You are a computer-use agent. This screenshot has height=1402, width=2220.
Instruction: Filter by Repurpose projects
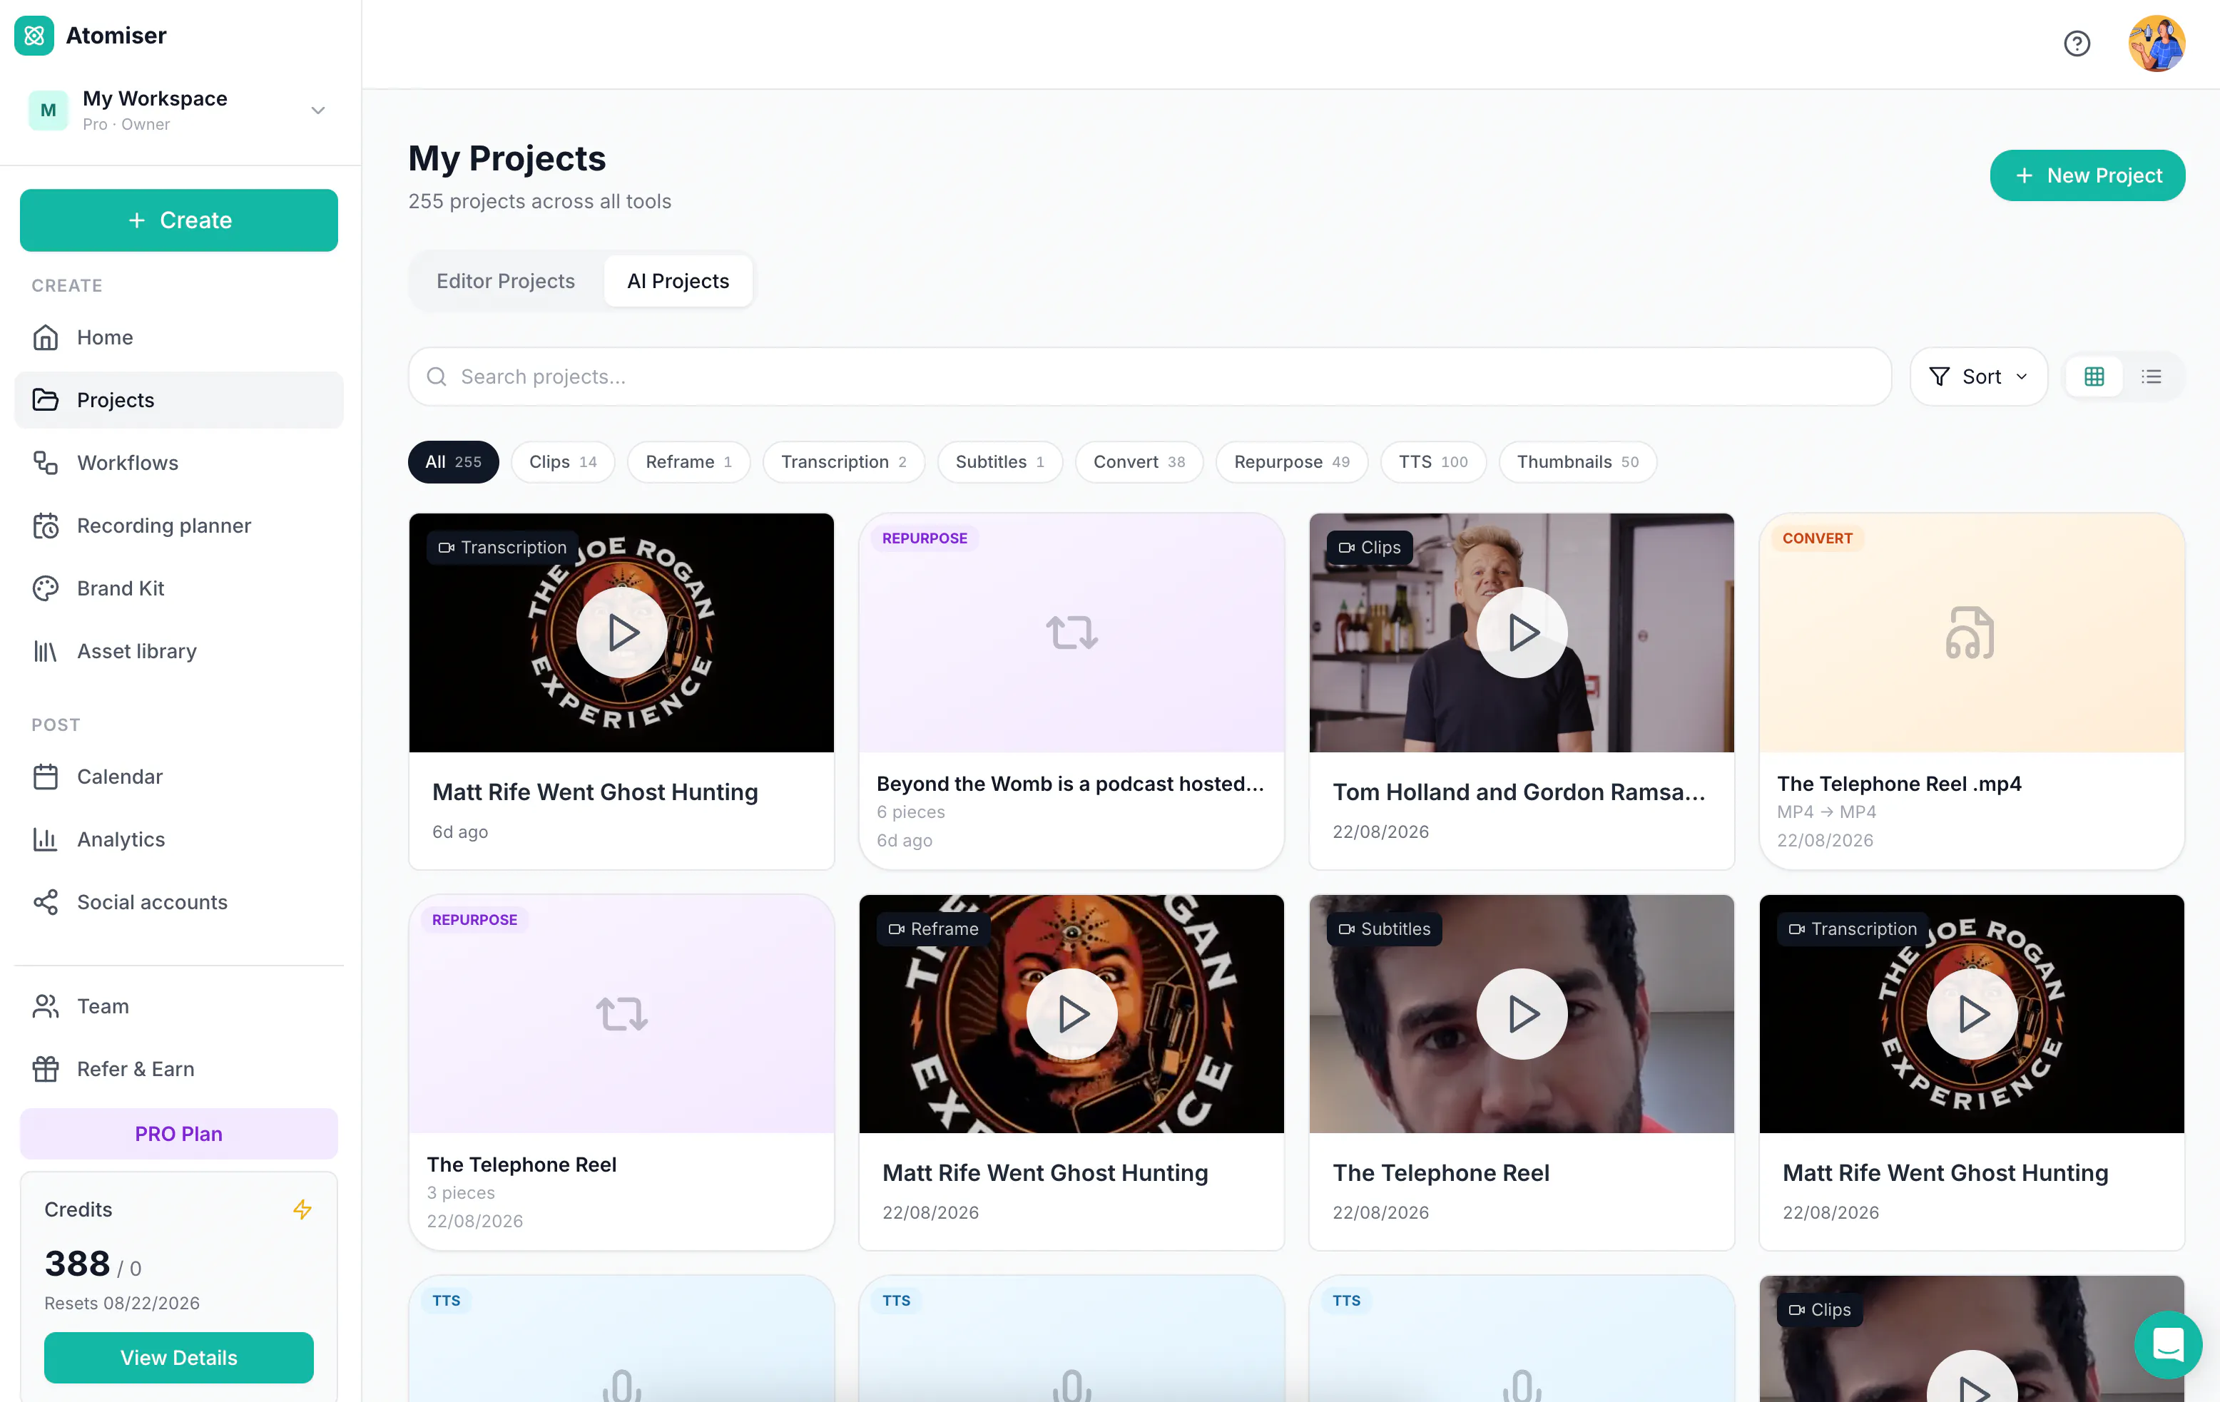1292,462
